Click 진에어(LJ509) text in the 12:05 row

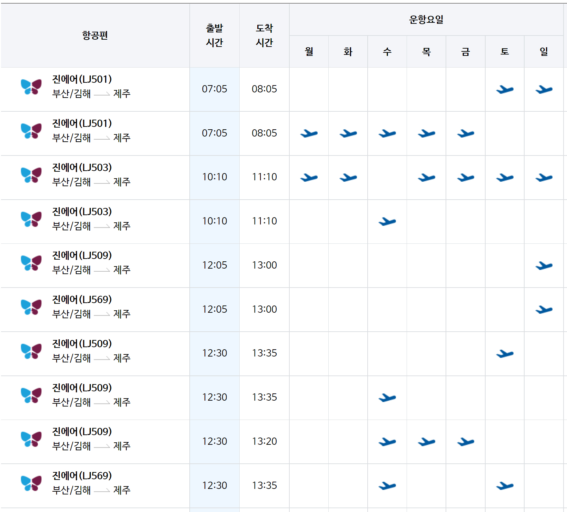coord(82,255)
